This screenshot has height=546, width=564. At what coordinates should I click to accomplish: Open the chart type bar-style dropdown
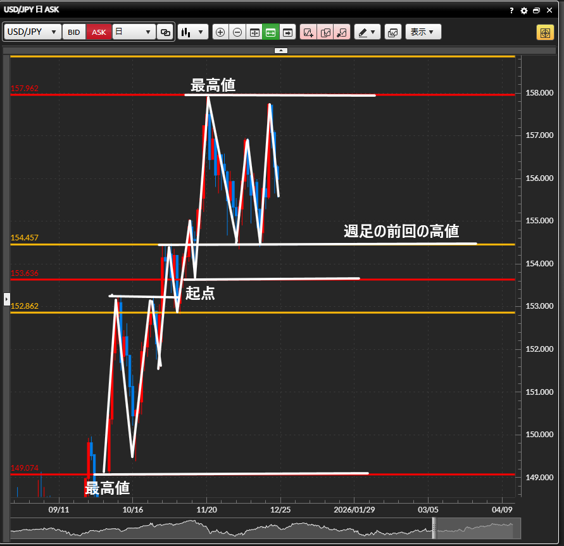click(x=193, y=32)
